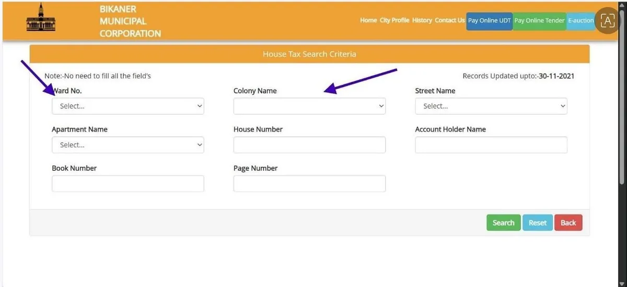Focus the Account Holder Name field
The width and height of the screenshot is (627, 287).
click(x=491, y=145)
